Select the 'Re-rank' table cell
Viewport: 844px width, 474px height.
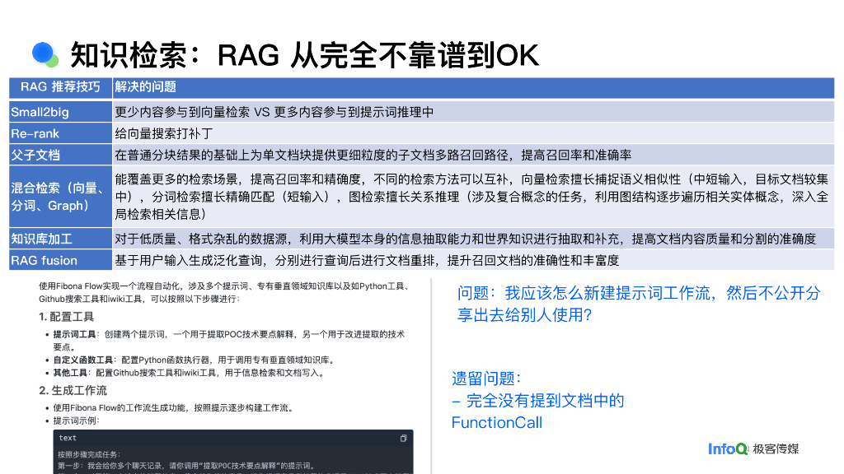tap(60, 133)
